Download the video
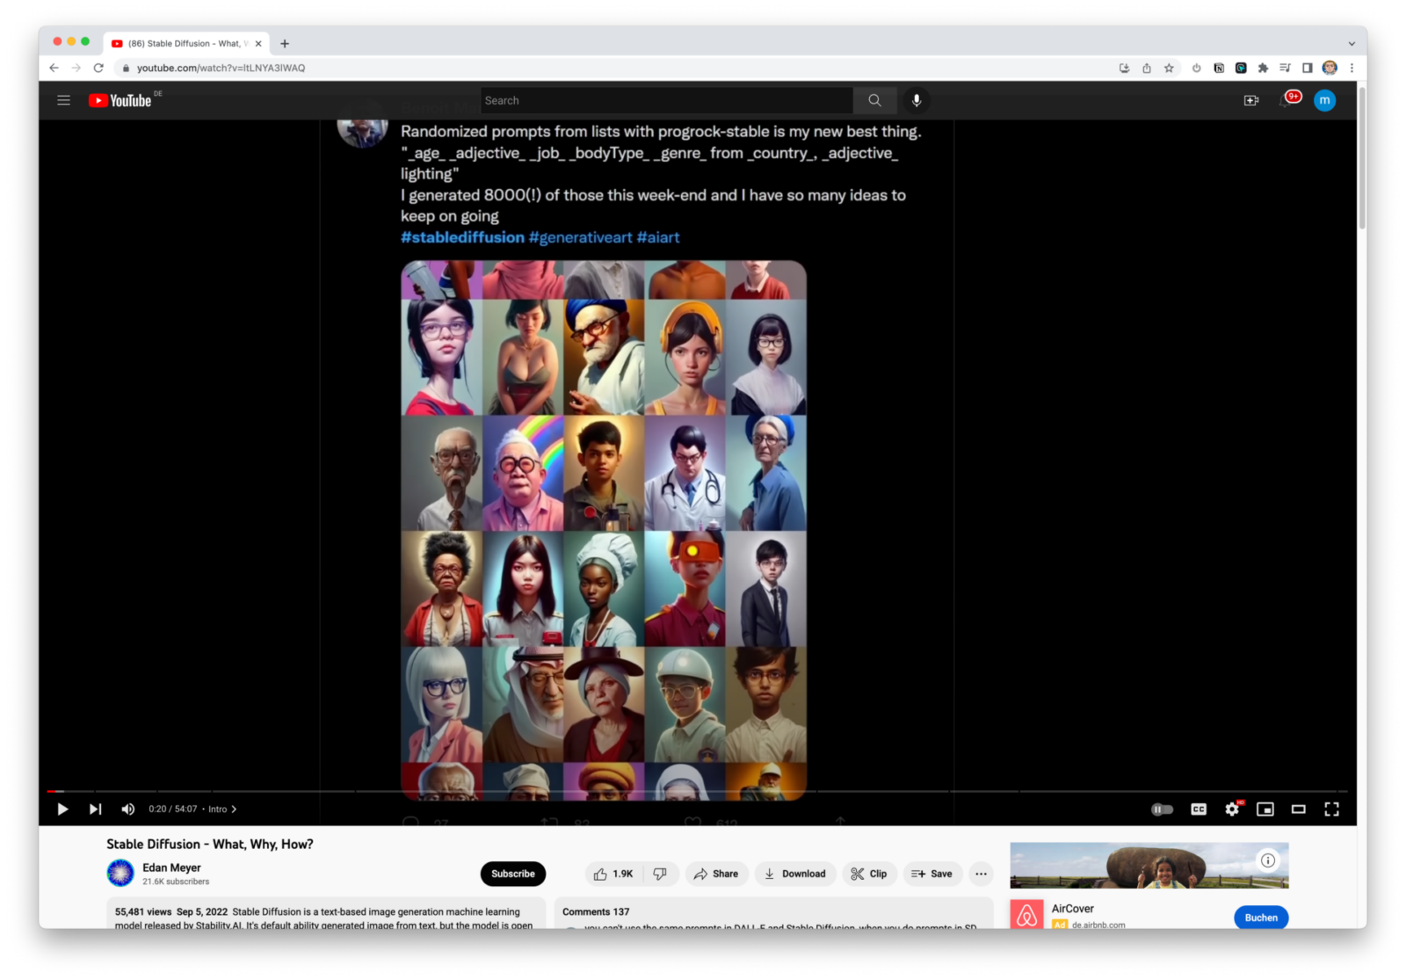Screen dimensions: 1406x980 795,874
